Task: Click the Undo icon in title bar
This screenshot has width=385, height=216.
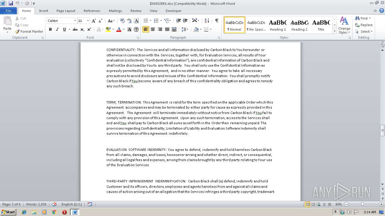Action: (17, 3)
